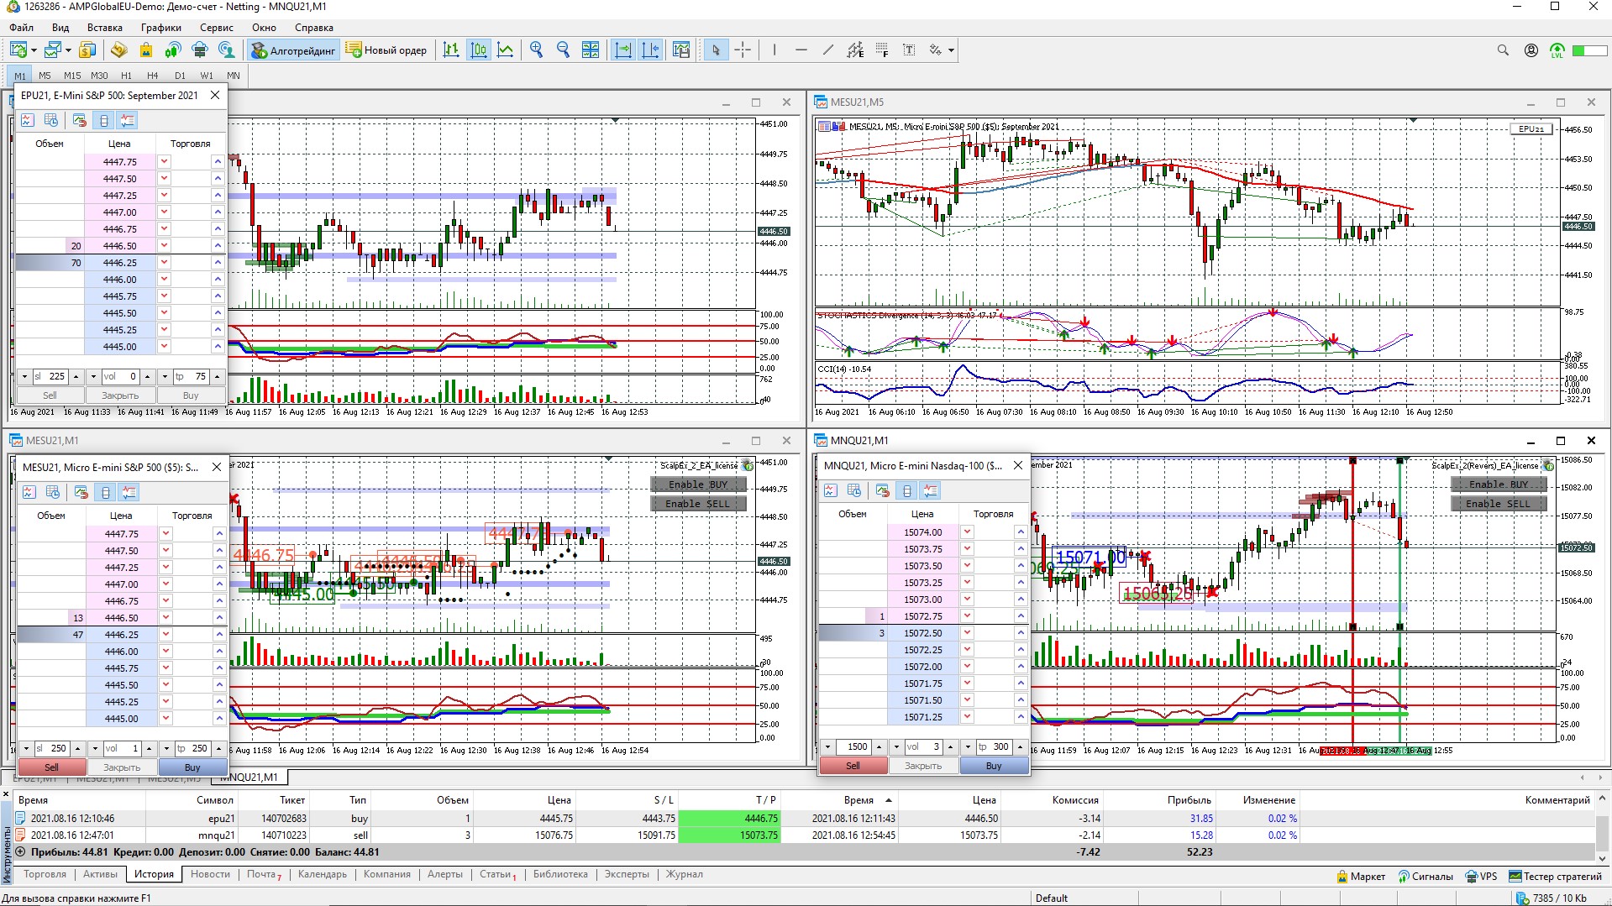Viewport: 1612px width, 906px height.
Task: Click the tile windows grid icon
Action: (591, 50)
